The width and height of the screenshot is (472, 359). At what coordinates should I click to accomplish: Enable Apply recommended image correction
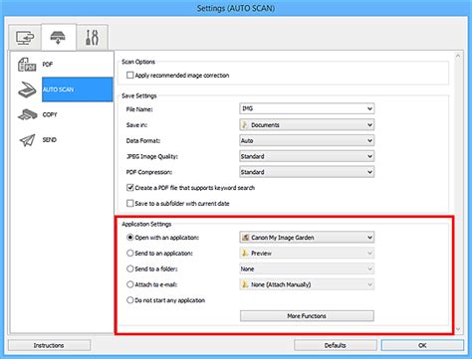click(x=130, y=76)
